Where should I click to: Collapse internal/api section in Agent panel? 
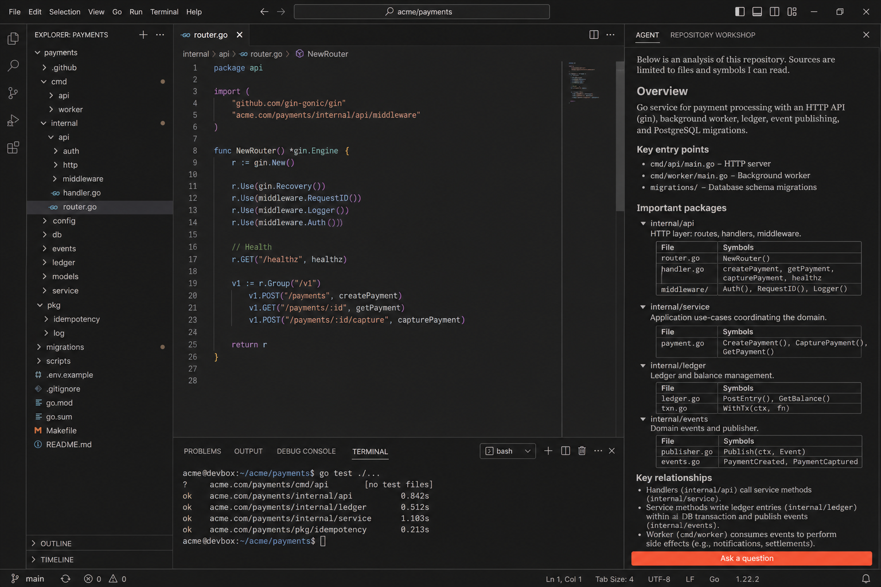click(643, 224)
